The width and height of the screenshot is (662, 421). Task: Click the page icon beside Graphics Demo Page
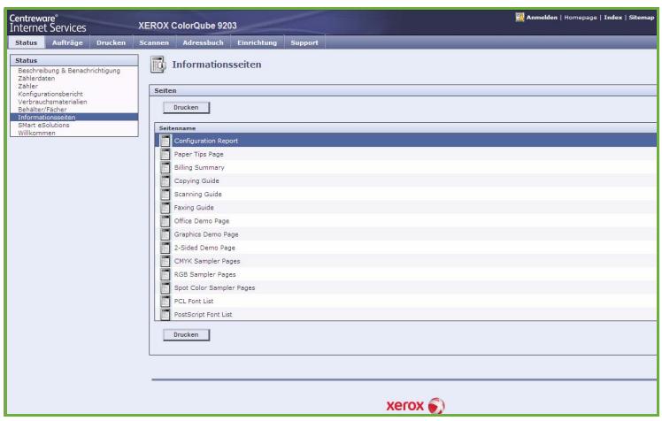click(x=165, y=234)
